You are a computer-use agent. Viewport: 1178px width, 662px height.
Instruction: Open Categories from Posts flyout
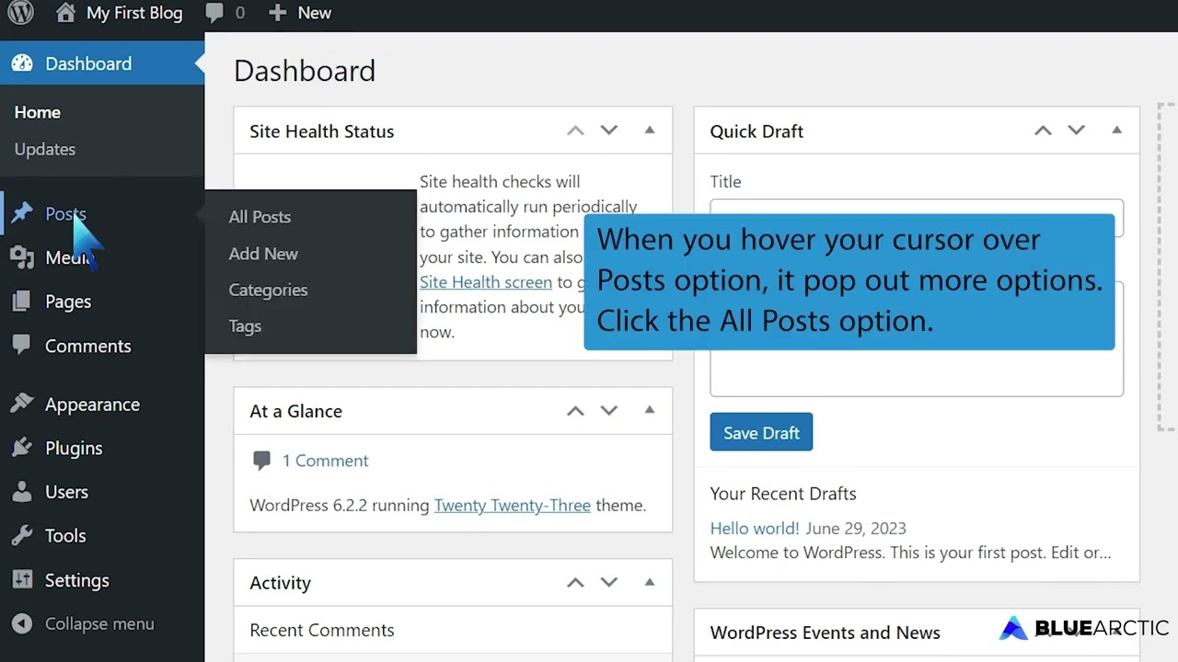point(268,290)
